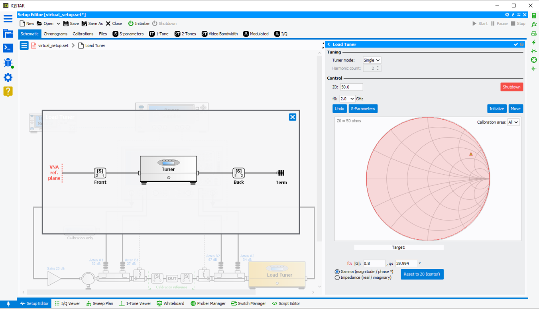The width and height of the screenshot is (539, 309).
Task: Click the orange triangle marker on Smith chart
Action: 471,154
